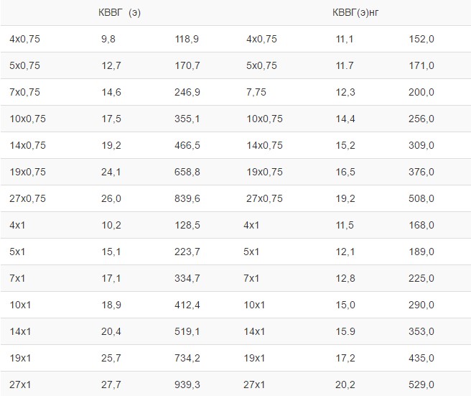Viewport: 471px width, 396px height.
Task: Click the cell showing 152,0
Action: (421, 40)
